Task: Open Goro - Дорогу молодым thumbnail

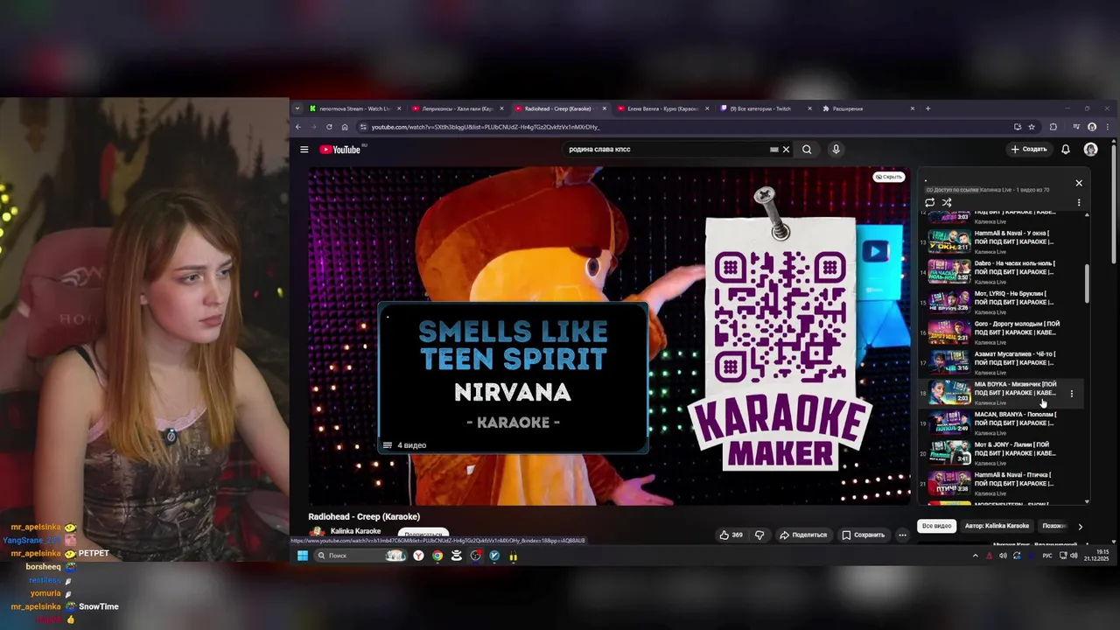Action: tap(949, 332)
